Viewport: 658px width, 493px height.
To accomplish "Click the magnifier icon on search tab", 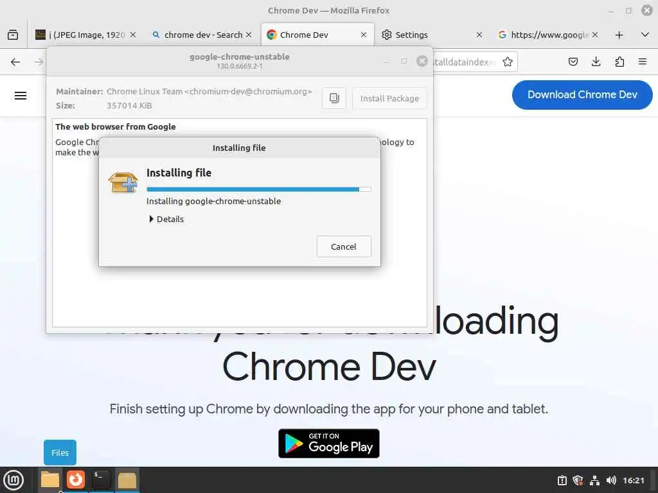I will tap(156, 35).
